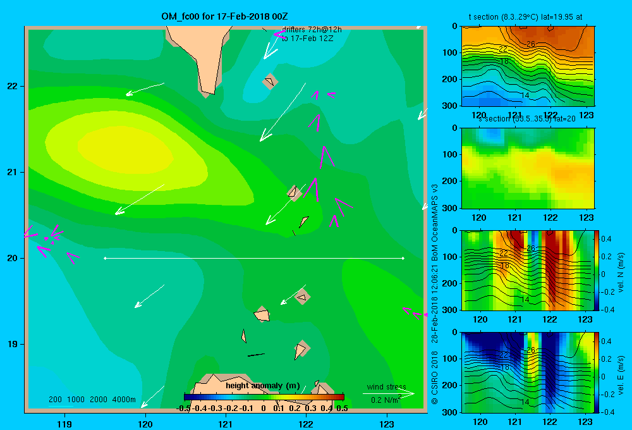Click the "t section (8.3..29°C) lat=19.95" title
This screenshot has height=430, width=632.
tap(525, 17)
